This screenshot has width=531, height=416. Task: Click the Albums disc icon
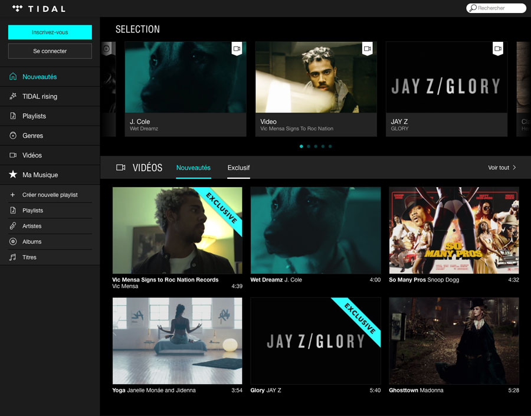(13, 241)
